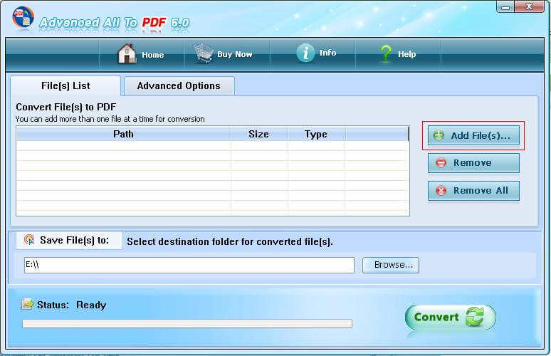This screenshot has width=551, height=356.
Task: Open the Info toolbar label
Action: pyautogui.click(x=327, y=53)
